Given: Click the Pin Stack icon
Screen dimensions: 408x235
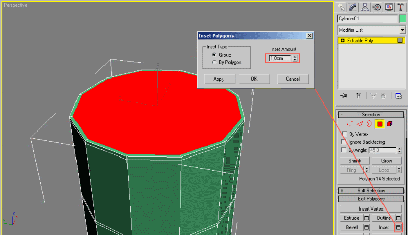Looking at the screenshot, I should (x=343, y=96).
